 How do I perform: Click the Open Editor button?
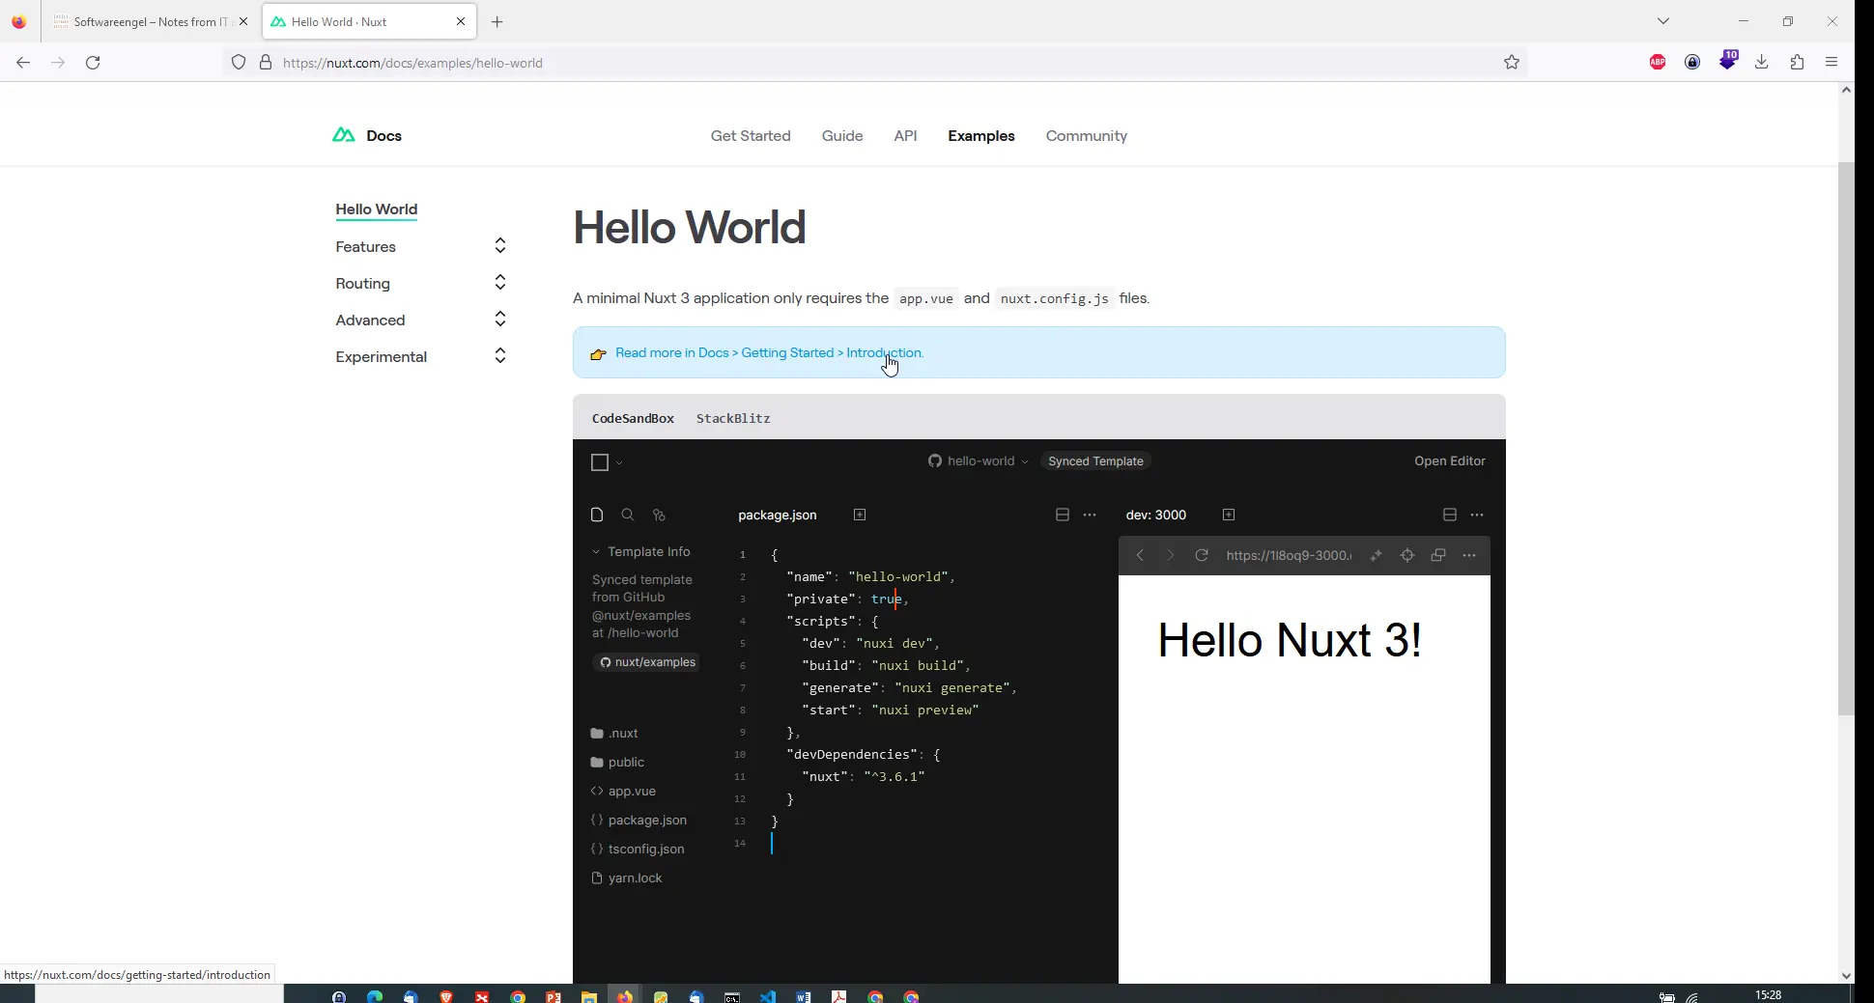(x=1449, y=461)
